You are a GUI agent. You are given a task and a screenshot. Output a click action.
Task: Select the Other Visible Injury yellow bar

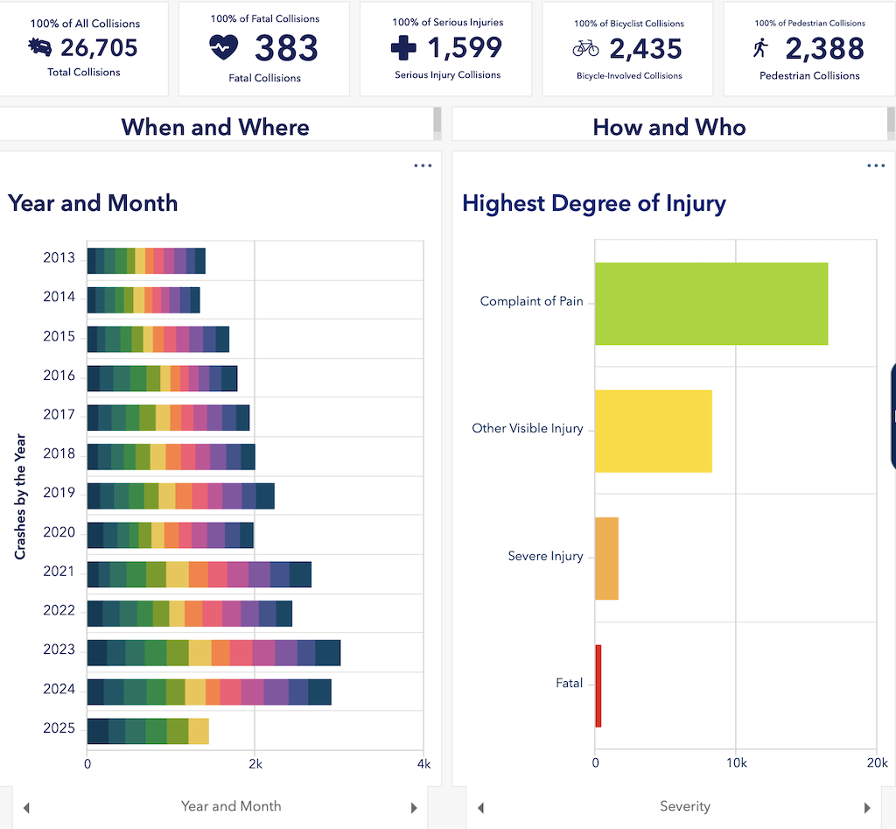(x=653, y=431)
